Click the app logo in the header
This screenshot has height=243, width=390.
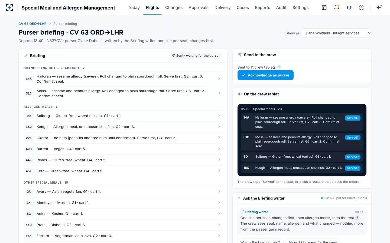9,8
